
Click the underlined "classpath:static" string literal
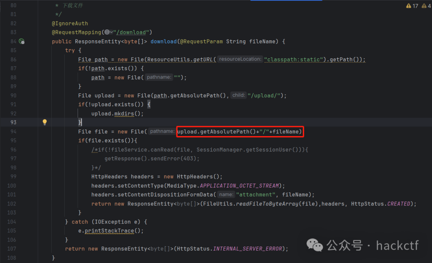[294, 59]
